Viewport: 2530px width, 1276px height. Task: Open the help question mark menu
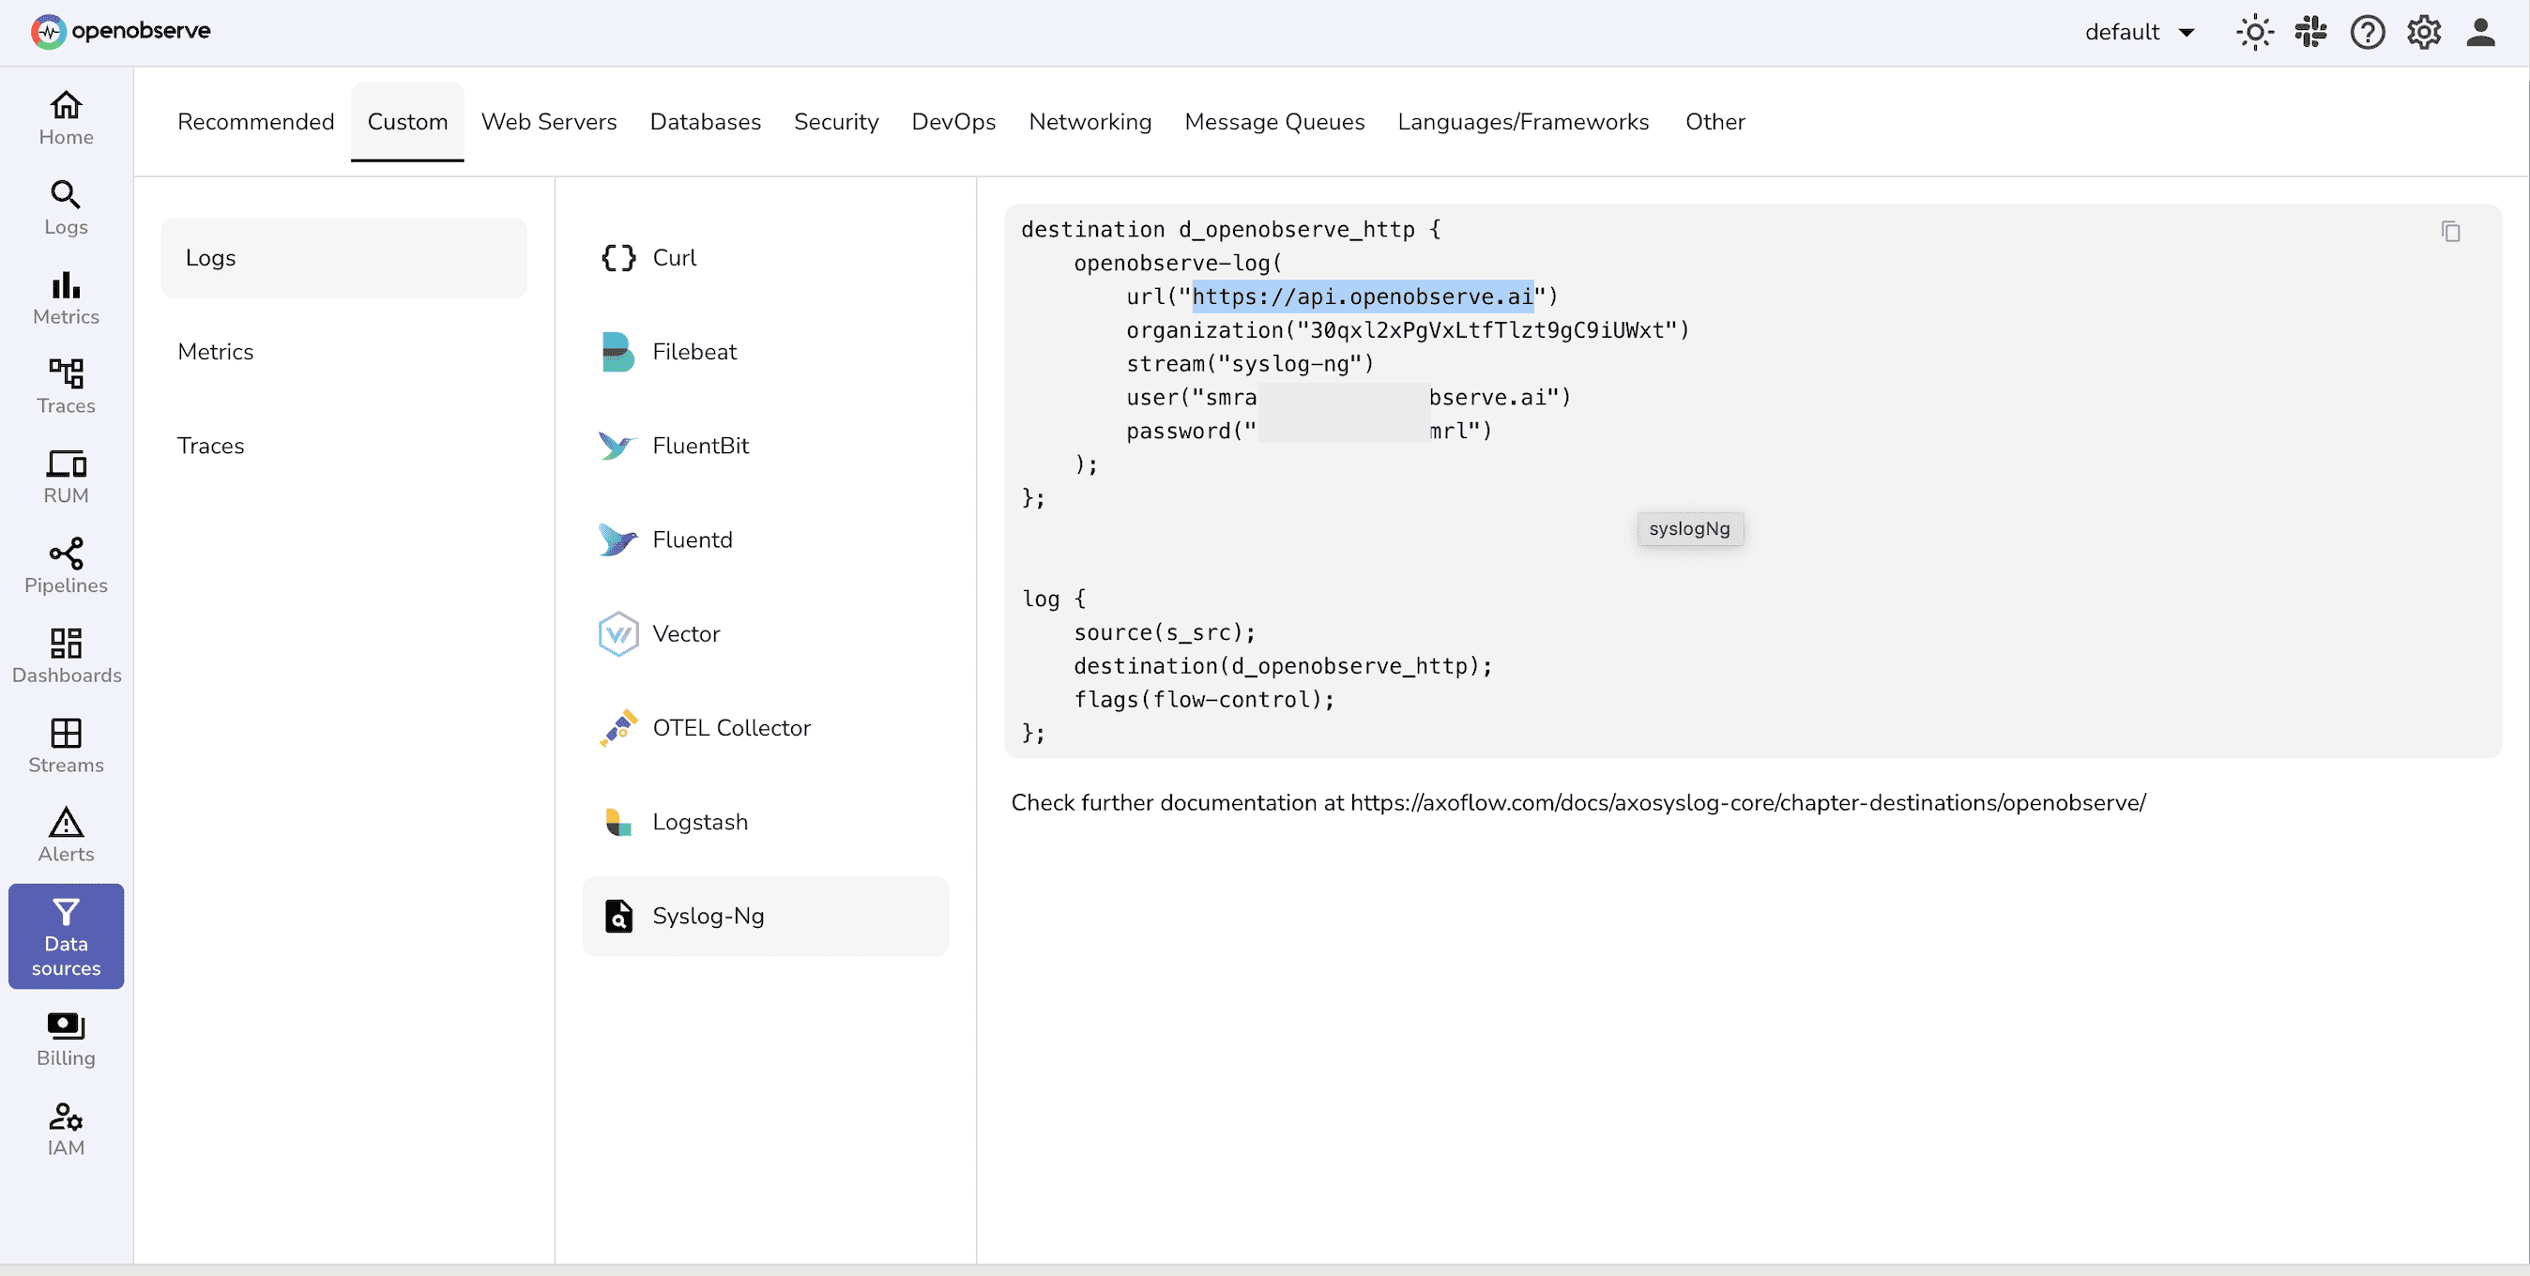(2368, 33)
